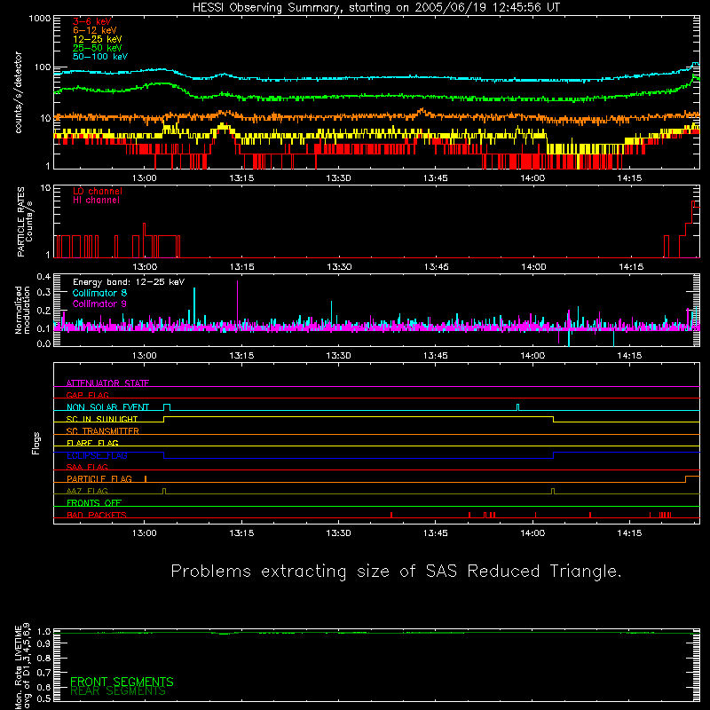Screen dimensions: 710x710
Task: Click the FRONTS OFF flag label
Action: point(94,503)
